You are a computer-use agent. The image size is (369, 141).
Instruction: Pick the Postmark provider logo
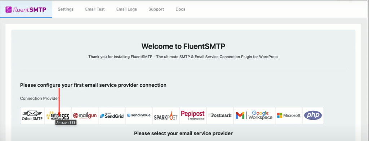point(220,115)
